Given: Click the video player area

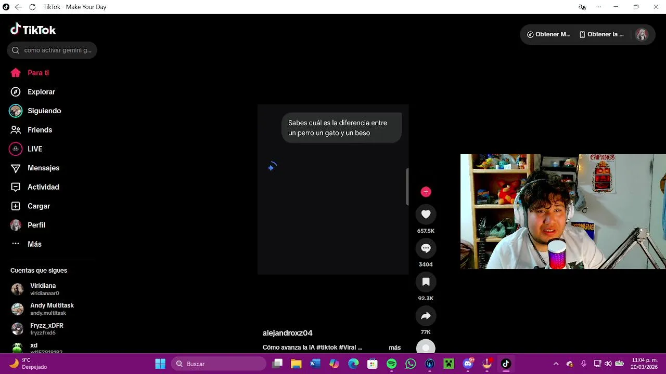Looking at the screenshot, I should pyautogui.click(x=333, y=189).
